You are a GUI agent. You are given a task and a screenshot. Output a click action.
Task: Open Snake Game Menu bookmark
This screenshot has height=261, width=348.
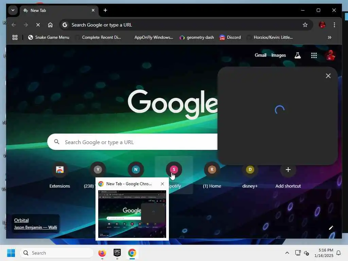[x=49, y=37]
